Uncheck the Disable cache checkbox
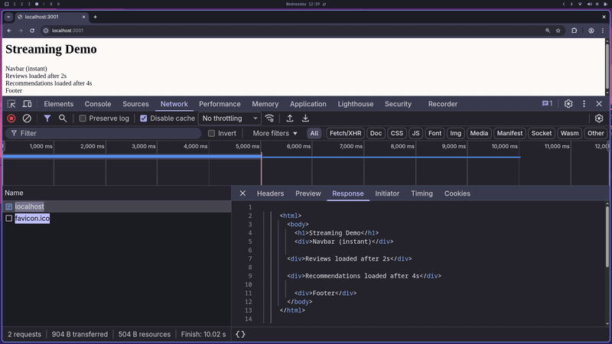This screenshot has width=612, height=344. click(x=143, y=118)
